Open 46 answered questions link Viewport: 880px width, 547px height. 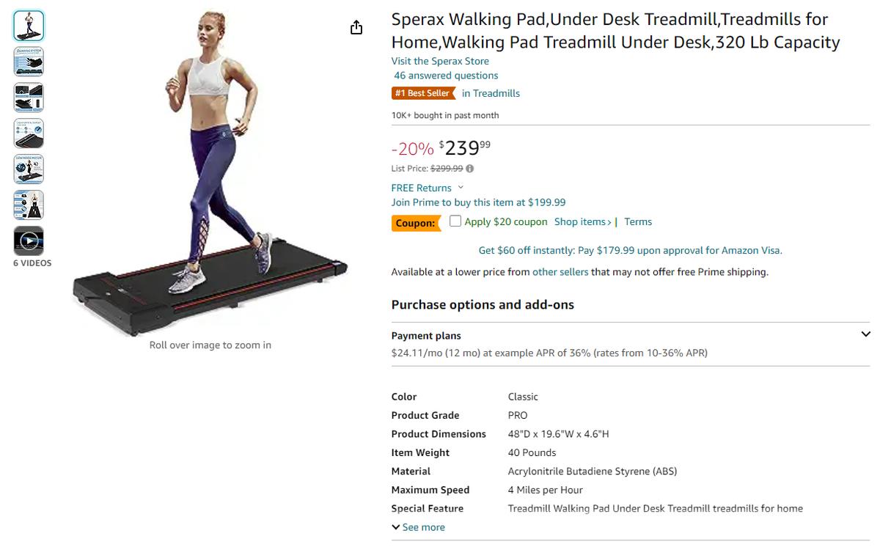[x=446, y=75]
